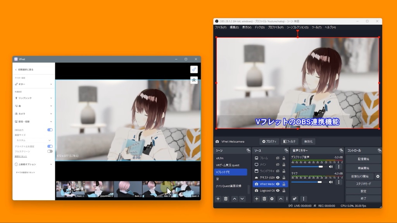Click the 配信開始 button to start streaming

pyautogui.click(x=364, y=159)
